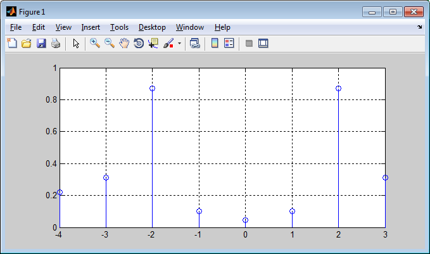Close the Figure 1 window
The width and height of the screenshot is (430, 254).
414,12
